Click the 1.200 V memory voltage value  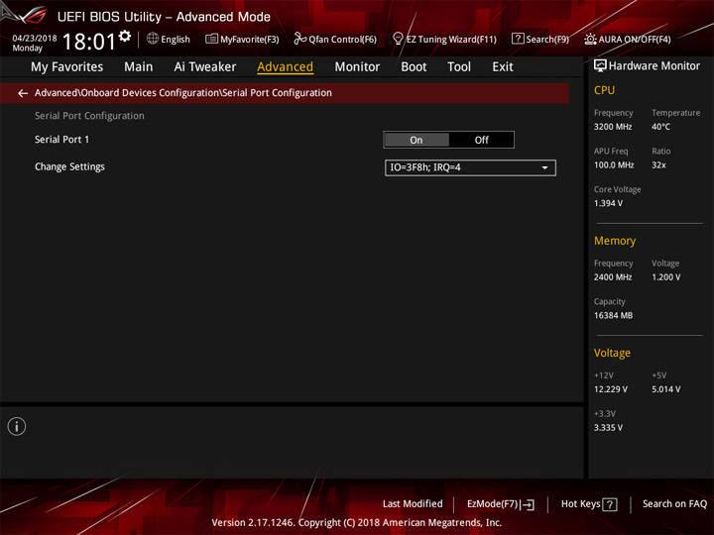(665, 277)
